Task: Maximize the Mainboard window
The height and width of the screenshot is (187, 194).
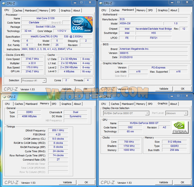Action: (x=178, y=2)
